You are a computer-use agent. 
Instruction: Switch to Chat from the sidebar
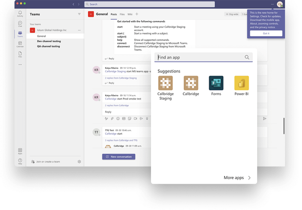click(x=20, y=23)
